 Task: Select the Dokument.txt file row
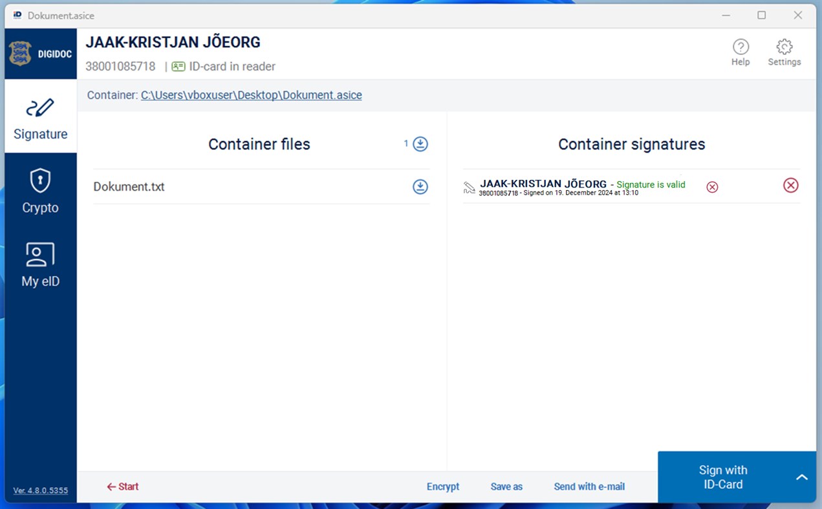pyautogui.click(x=261, y=186)
